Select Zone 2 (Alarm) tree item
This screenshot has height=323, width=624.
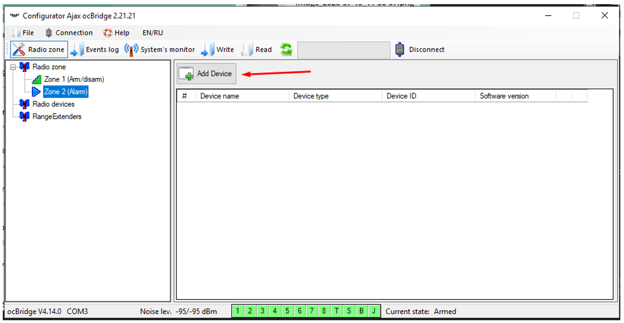click(x=66, y=92)
